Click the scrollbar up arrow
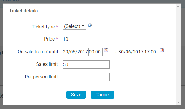Viewport: 185px width, 109px height. [178, 6]
